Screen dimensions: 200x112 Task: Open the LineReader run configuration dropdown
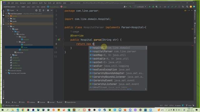point(140,7)
